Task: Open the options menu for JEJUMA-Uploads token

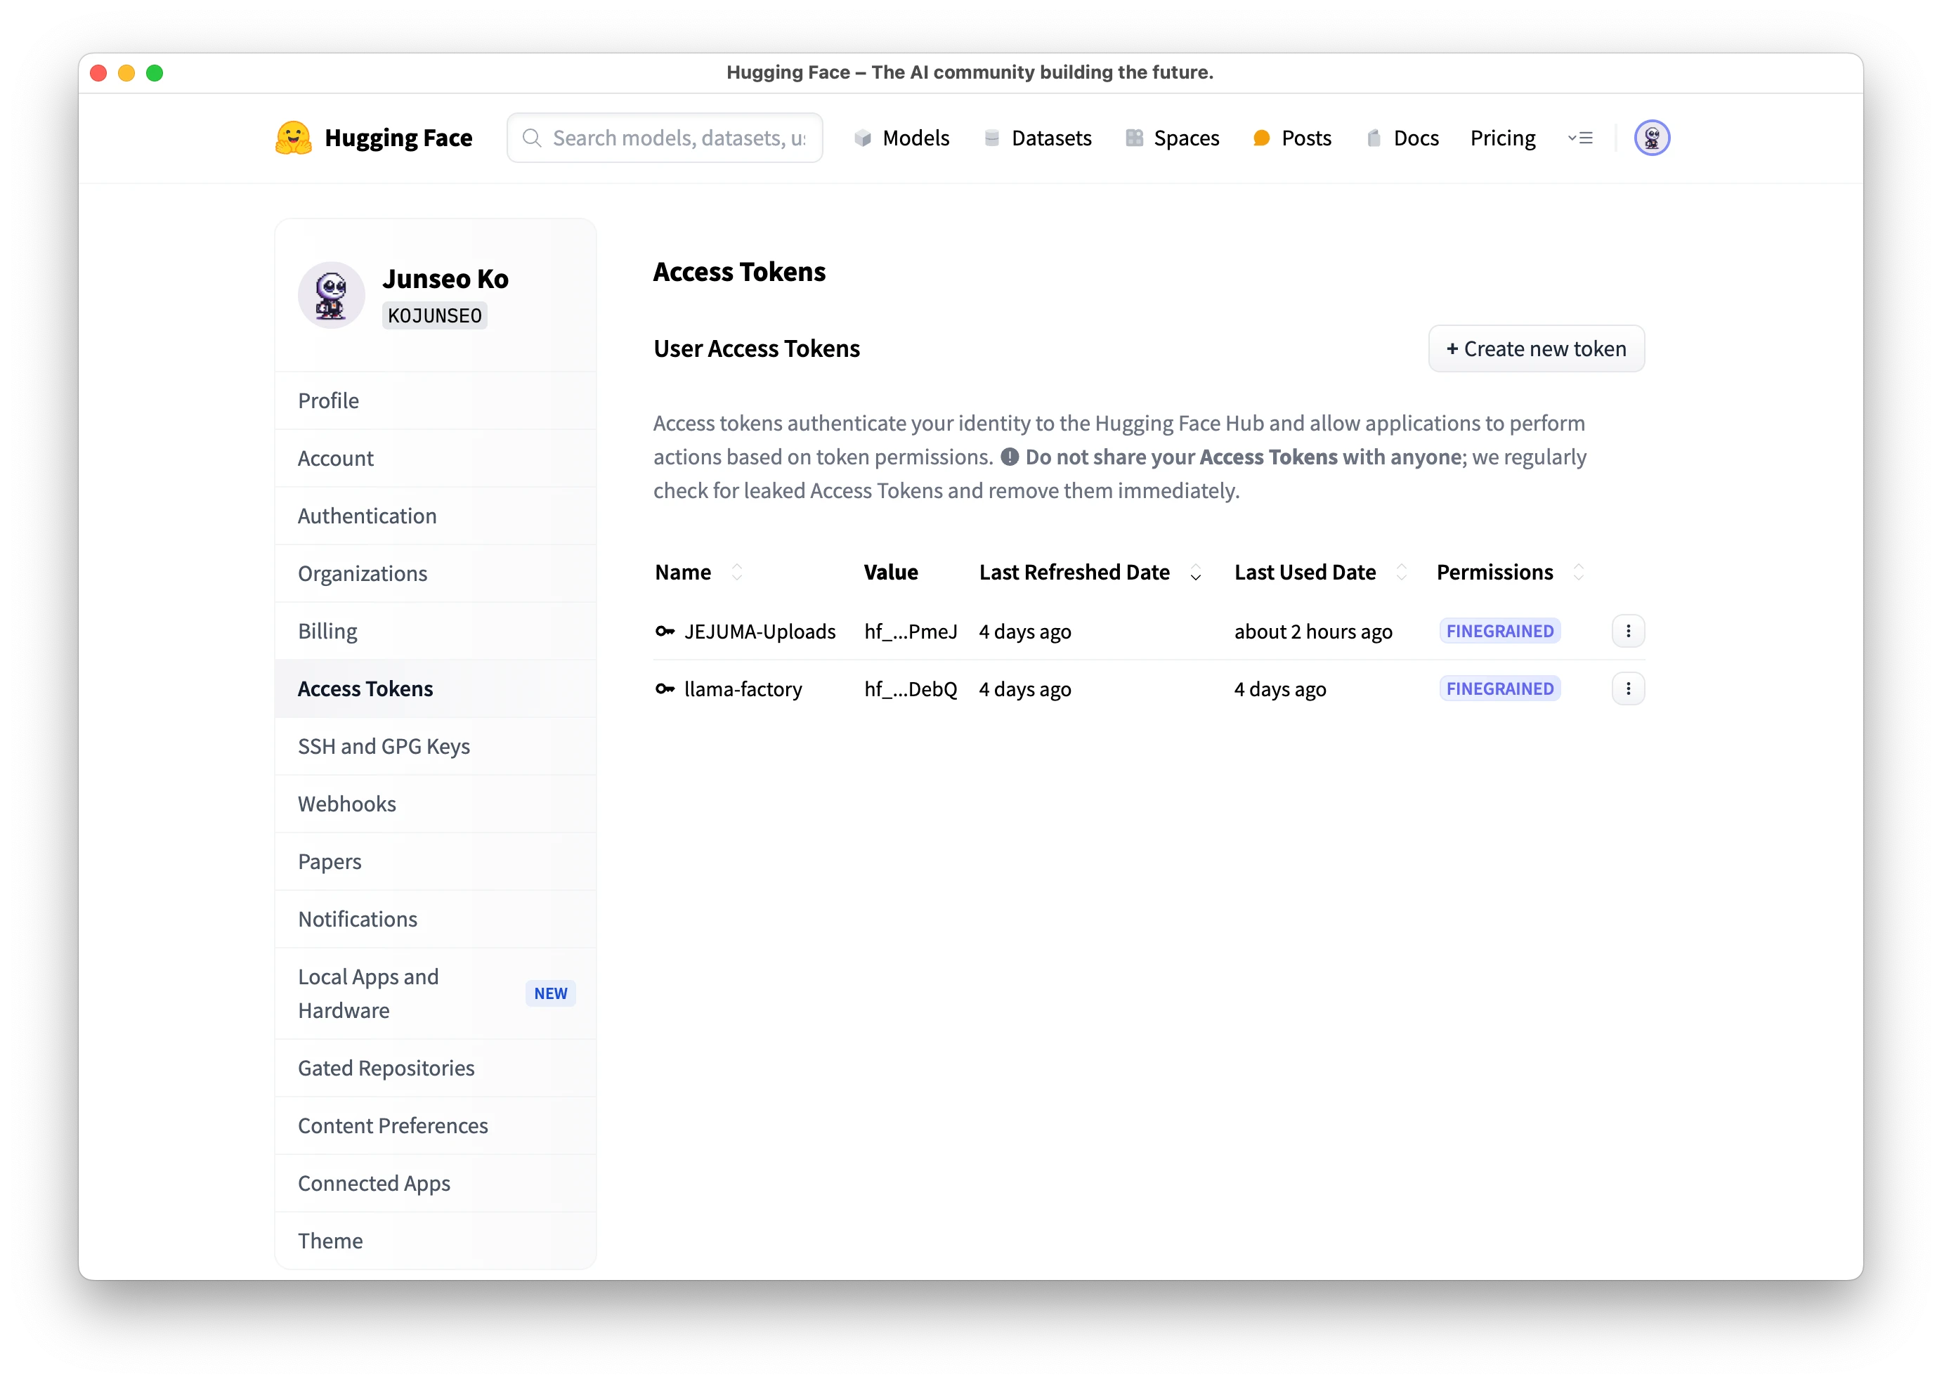Action: [x=1627, y=632]
